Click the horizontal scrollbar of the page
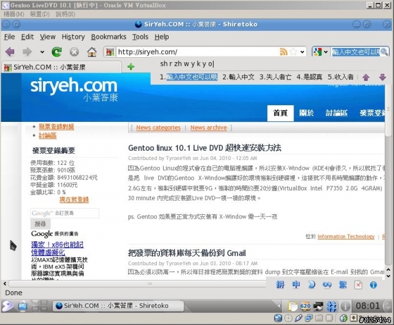 pos(137,284)
